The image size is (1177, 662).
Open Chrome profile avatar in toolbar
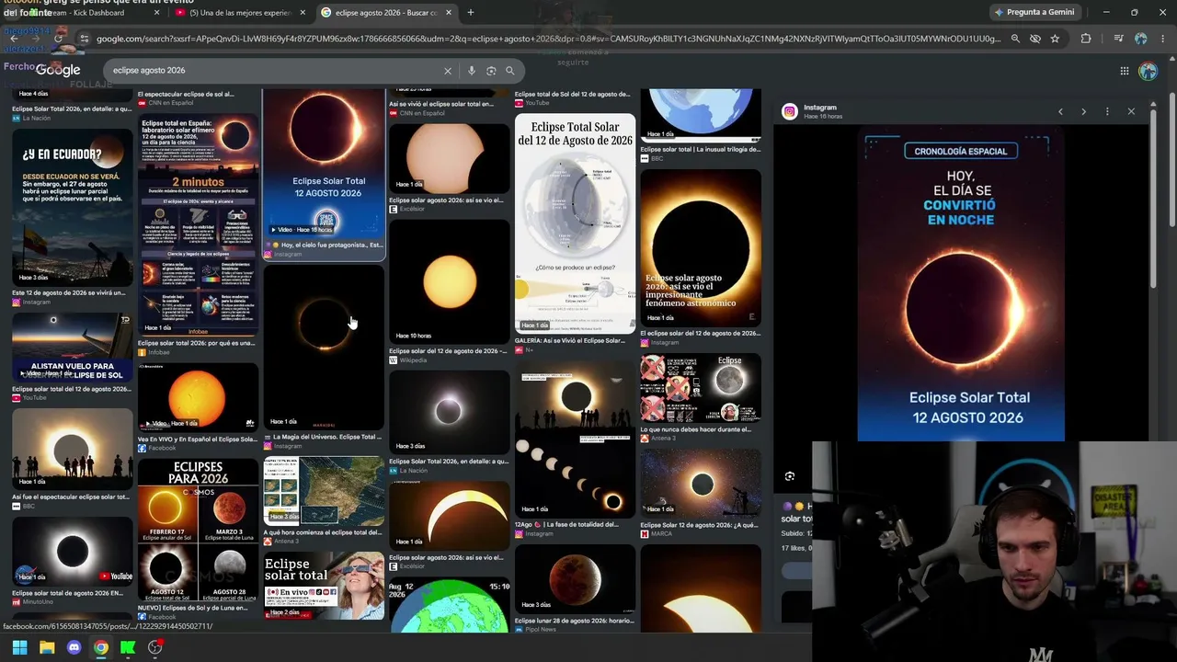1140,39
